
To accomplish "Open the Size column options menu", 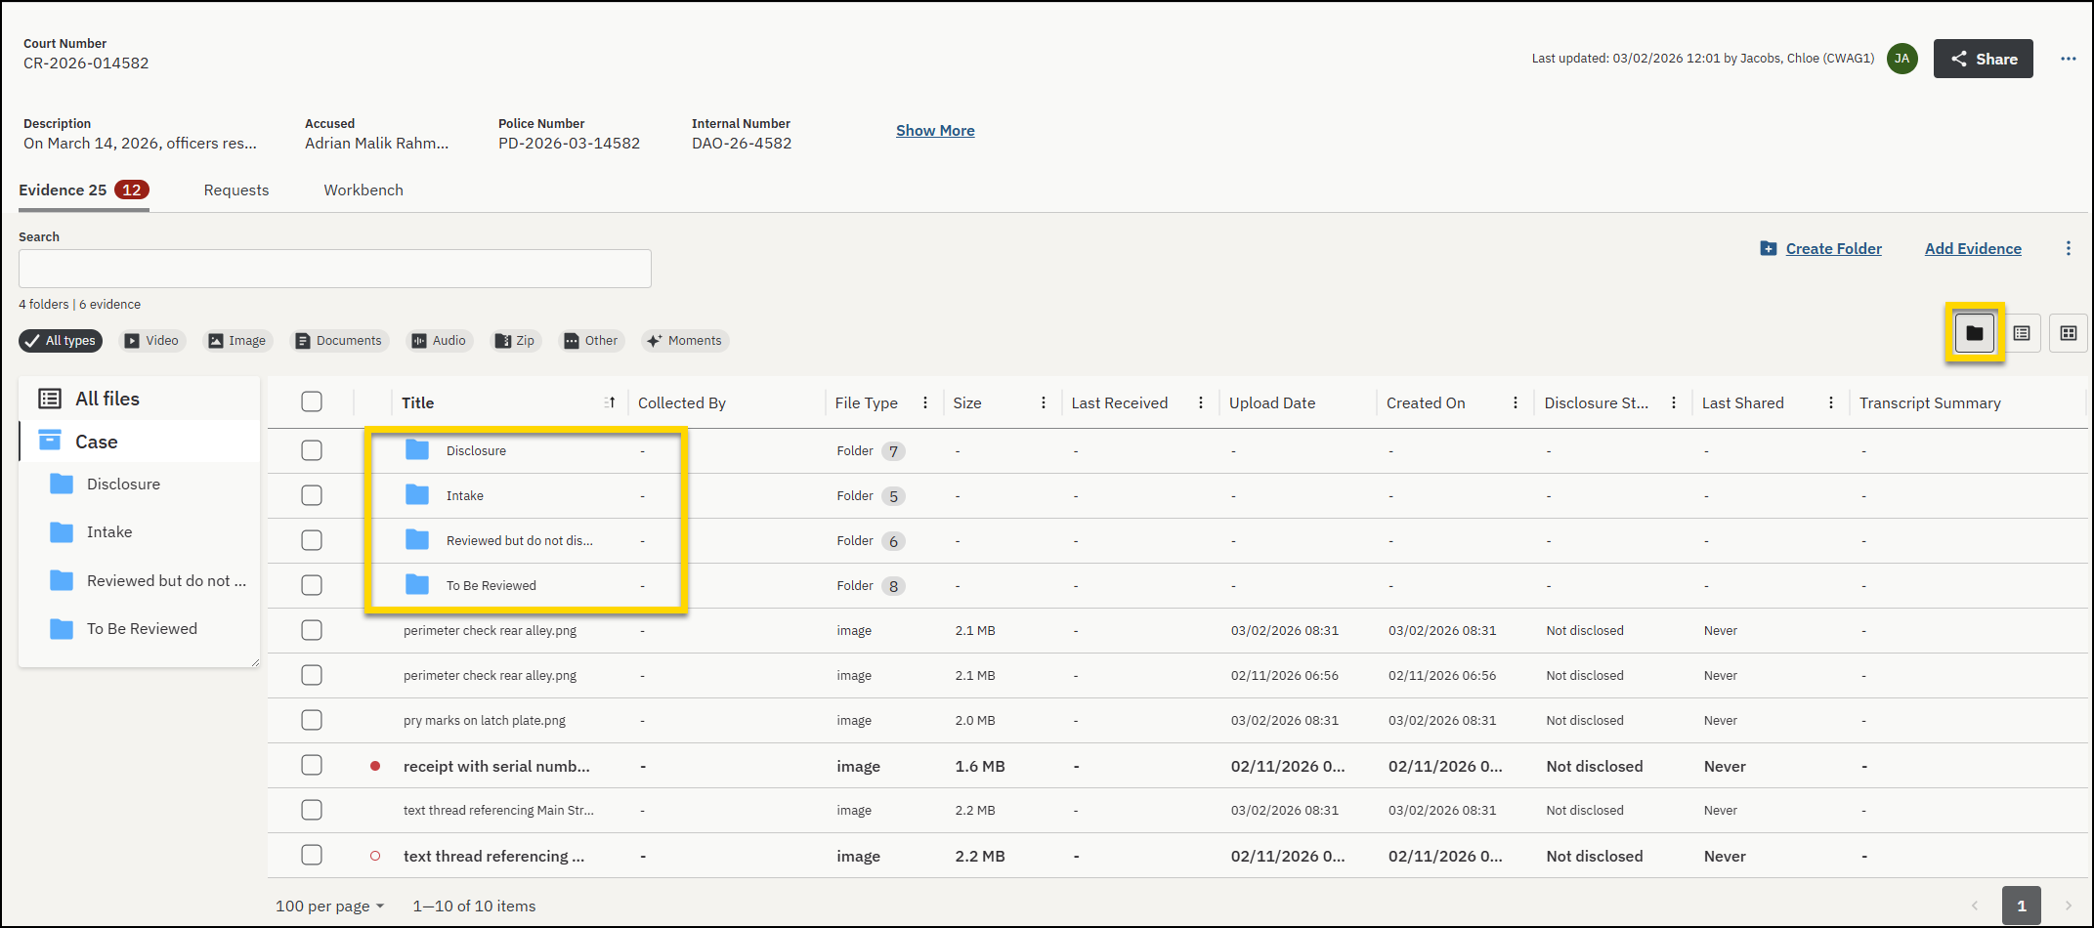I will (x=1044, y=402).
